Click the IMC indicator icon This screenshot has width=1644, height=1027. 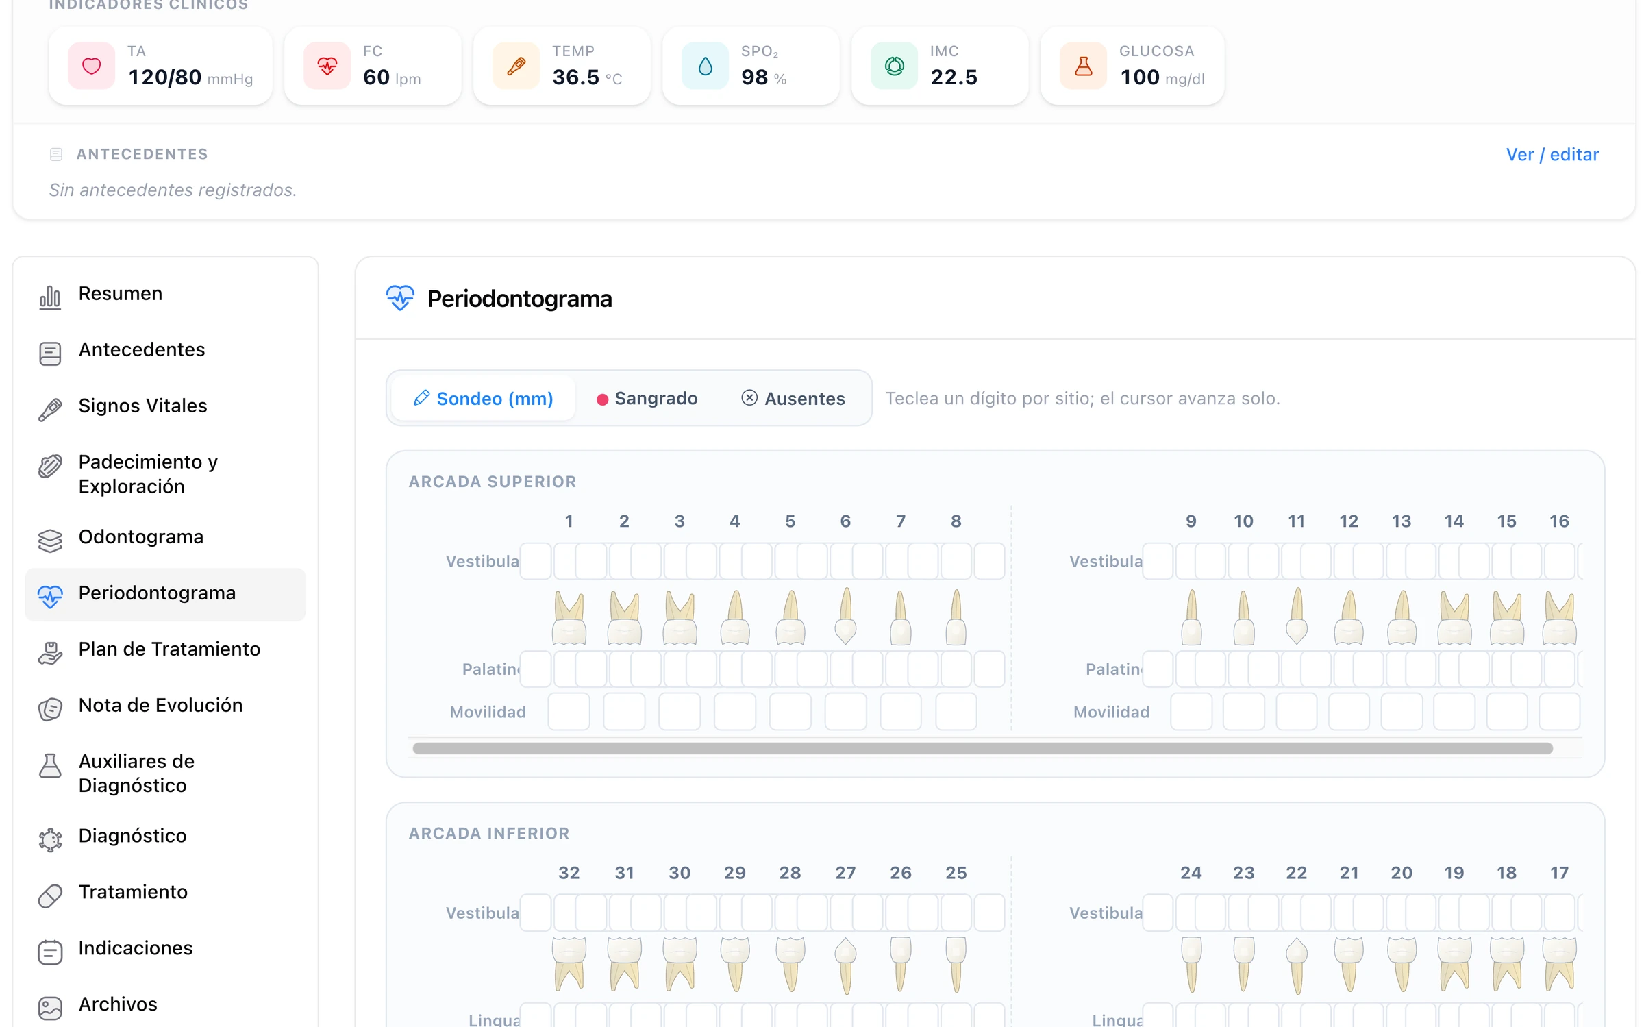point(895,66)
